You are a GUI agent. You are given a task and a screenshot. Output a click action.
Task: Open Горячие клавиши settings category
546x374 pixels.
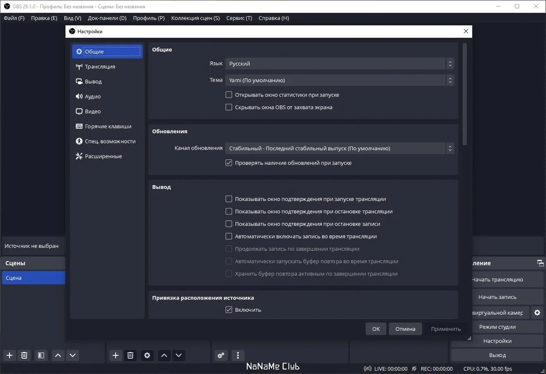(107, 126)
